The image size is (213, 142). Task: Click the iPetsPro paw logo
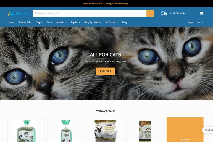18,14
